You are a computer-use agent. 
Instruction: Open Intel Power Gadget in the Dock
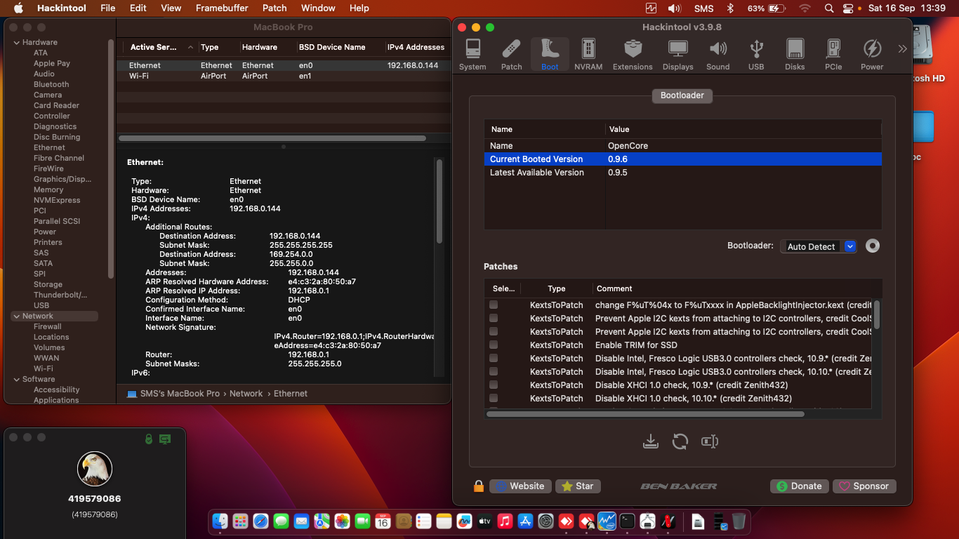(x=607, y=521)
